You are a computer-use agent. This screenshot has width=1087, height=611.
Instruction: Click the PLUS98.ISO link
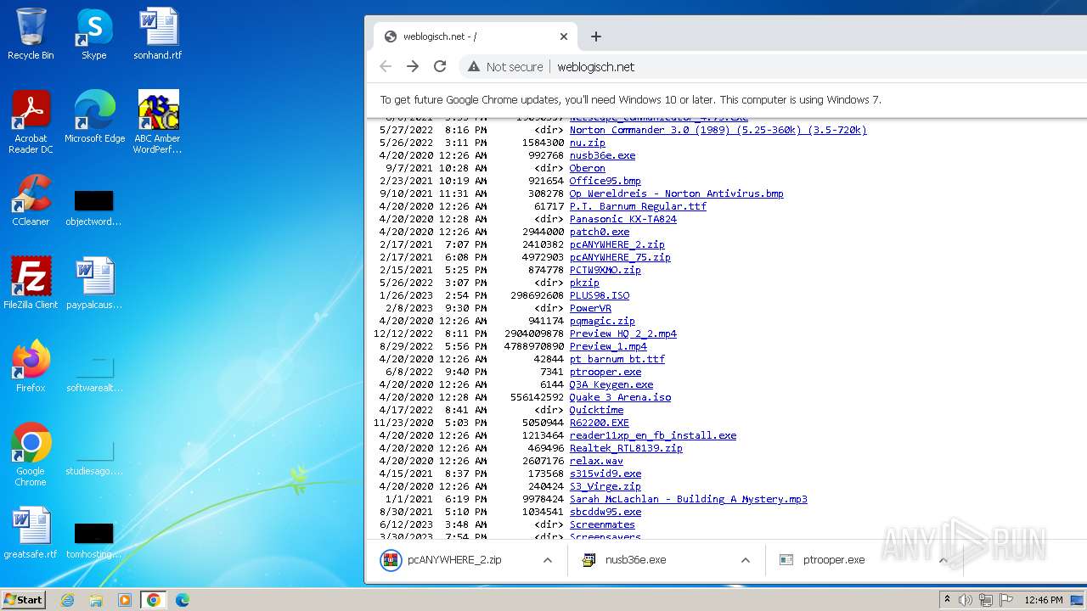[x=599, y=295]
